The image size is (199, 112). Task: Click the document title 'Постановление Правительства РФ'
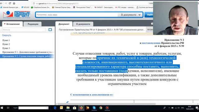(x=102, y=30)
